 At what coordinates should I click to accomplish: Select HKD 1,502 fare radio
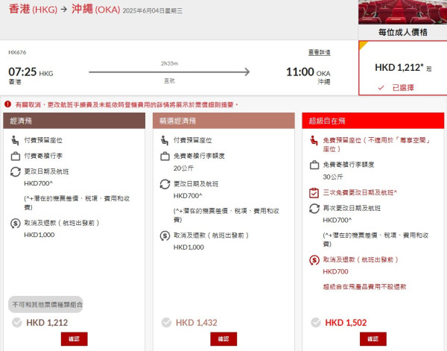316,323
